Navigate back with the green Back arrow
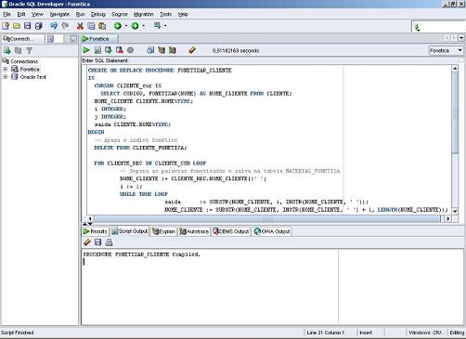Viewport: 466px width, 339px height. coord(118,26)
